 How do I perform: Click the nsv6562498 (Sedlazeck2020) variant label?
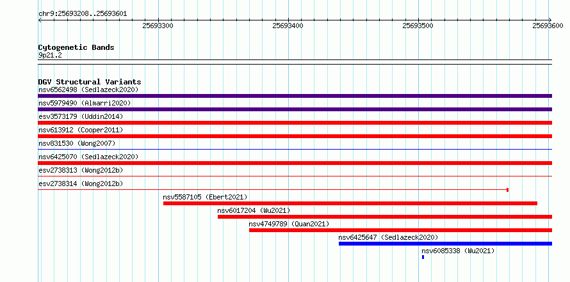[88, 90]
